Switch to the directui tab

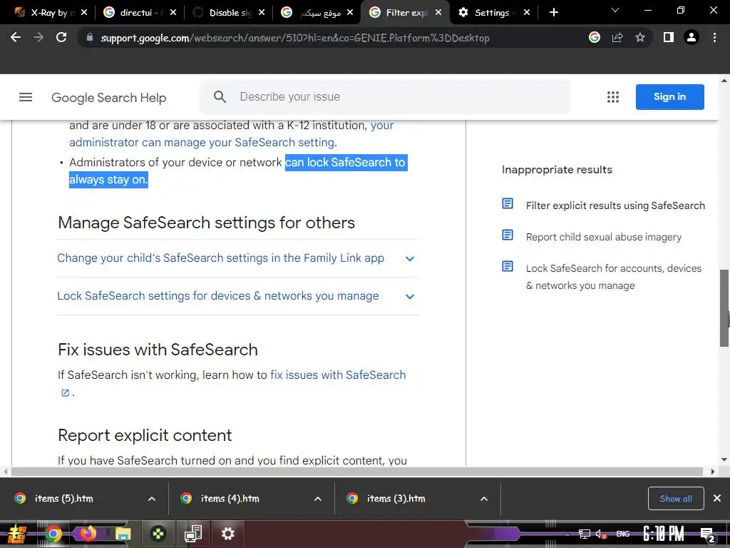click(x=138, y=13)
